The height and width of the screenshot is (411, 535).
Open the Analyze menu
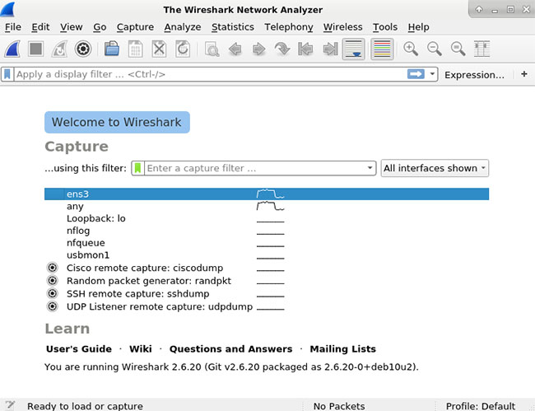(x=183, y=27)
